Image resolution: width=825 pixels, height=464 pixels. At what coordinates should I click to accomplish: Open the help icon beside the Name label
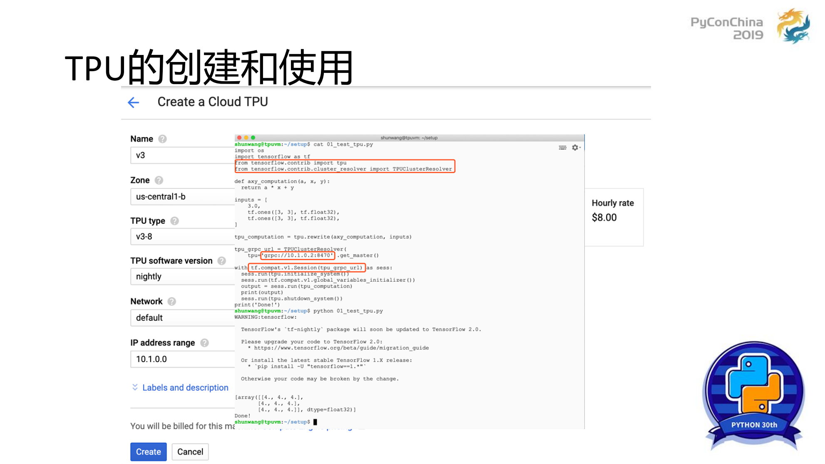point(162,139)
